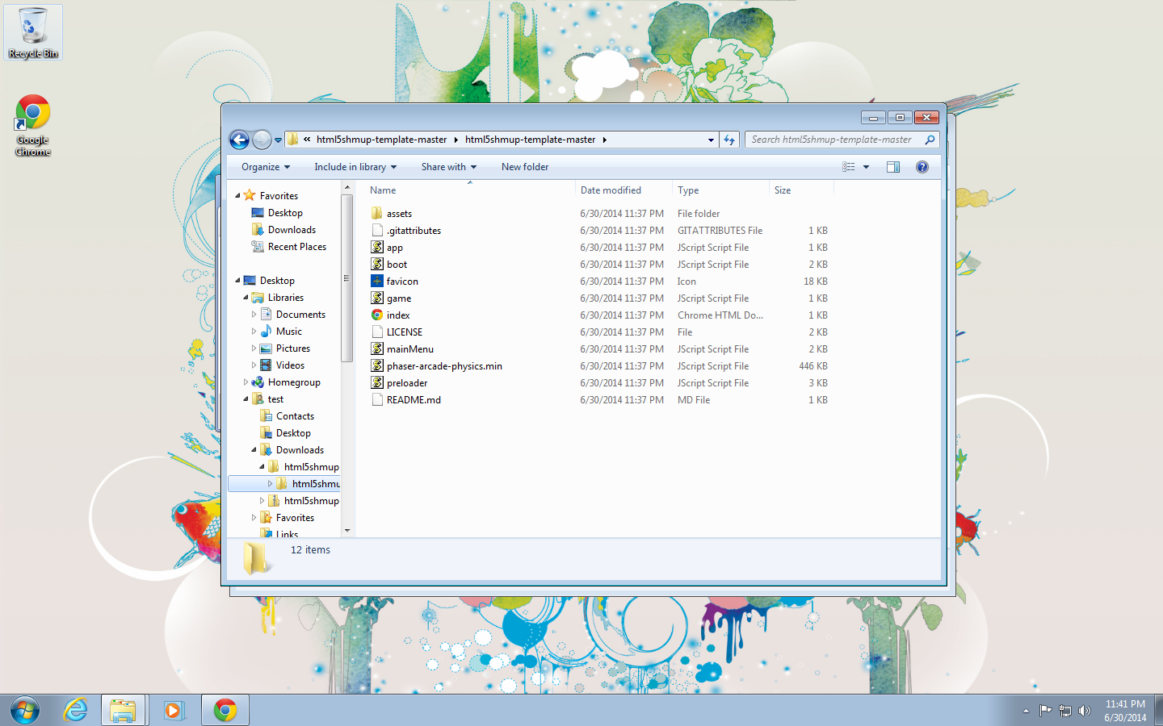Open the Help question mark icon
1163x726 pixels.
click(922, 167)
